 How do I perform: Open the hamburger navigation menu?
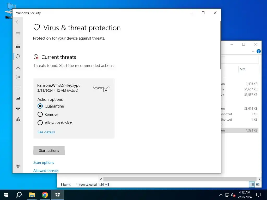tap(18, 34)
